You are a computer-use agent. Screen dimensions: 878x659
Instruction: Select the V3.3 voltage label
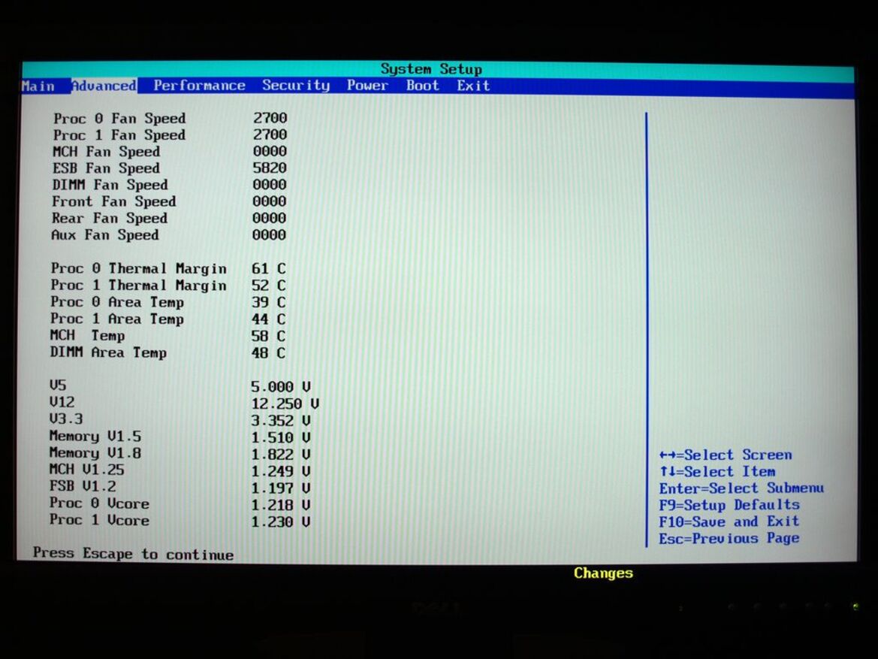pyautogui.click(x=66, y=419)
